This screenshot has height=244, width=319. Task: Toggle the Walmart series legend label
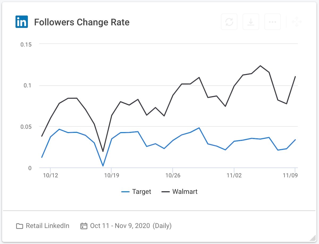point(185,192)
